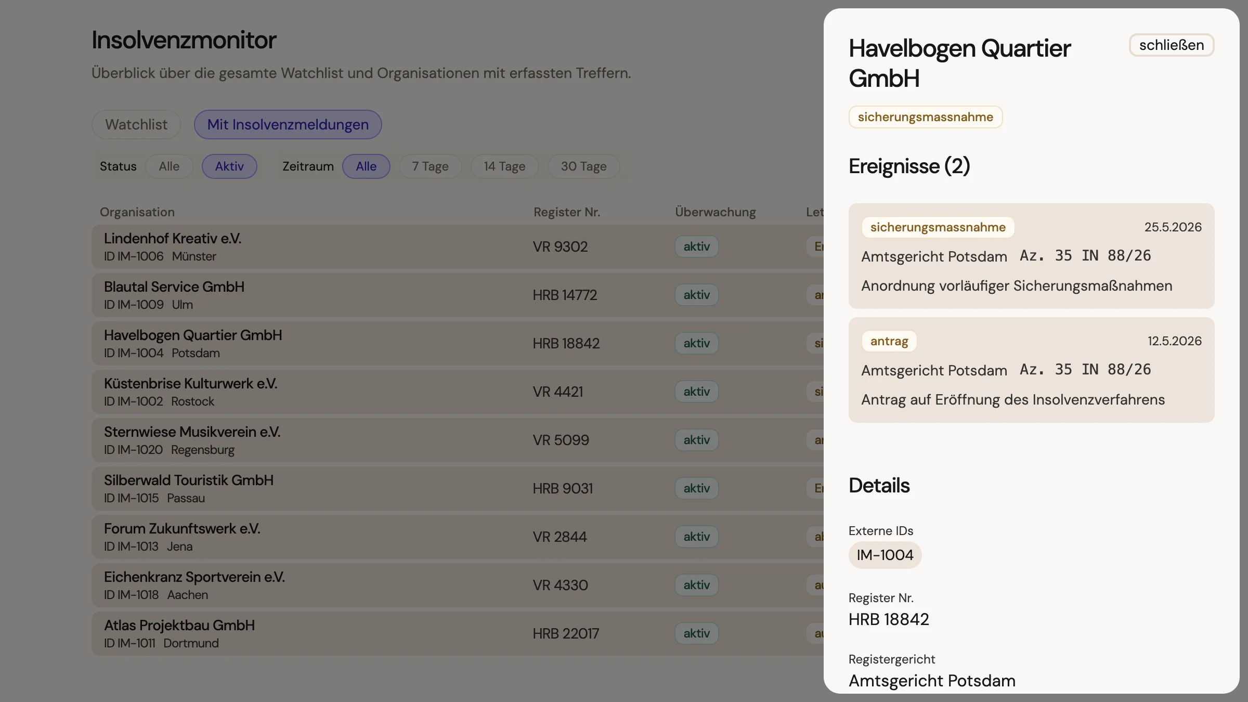Open the Eichenkranz Sportverein e.V. row

pos(458,585)
